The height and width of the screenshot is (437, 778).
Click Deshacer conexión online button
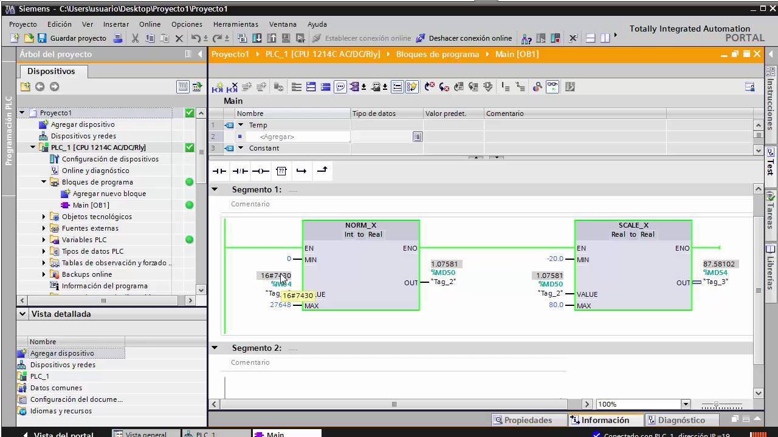click(x=464, y=38)
